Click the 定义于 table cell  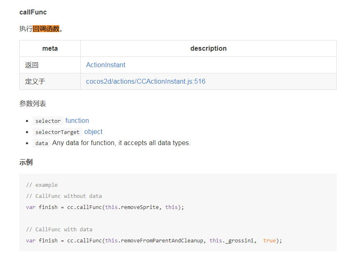[x=35, y=82]
